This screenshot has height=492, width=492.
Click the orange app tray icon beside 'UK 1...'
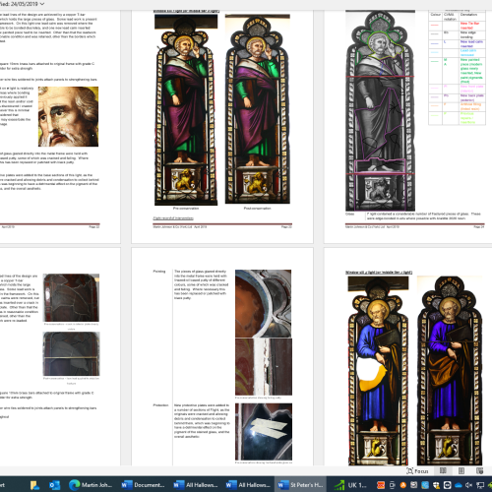pyautogui.click(x=381, y=485)
